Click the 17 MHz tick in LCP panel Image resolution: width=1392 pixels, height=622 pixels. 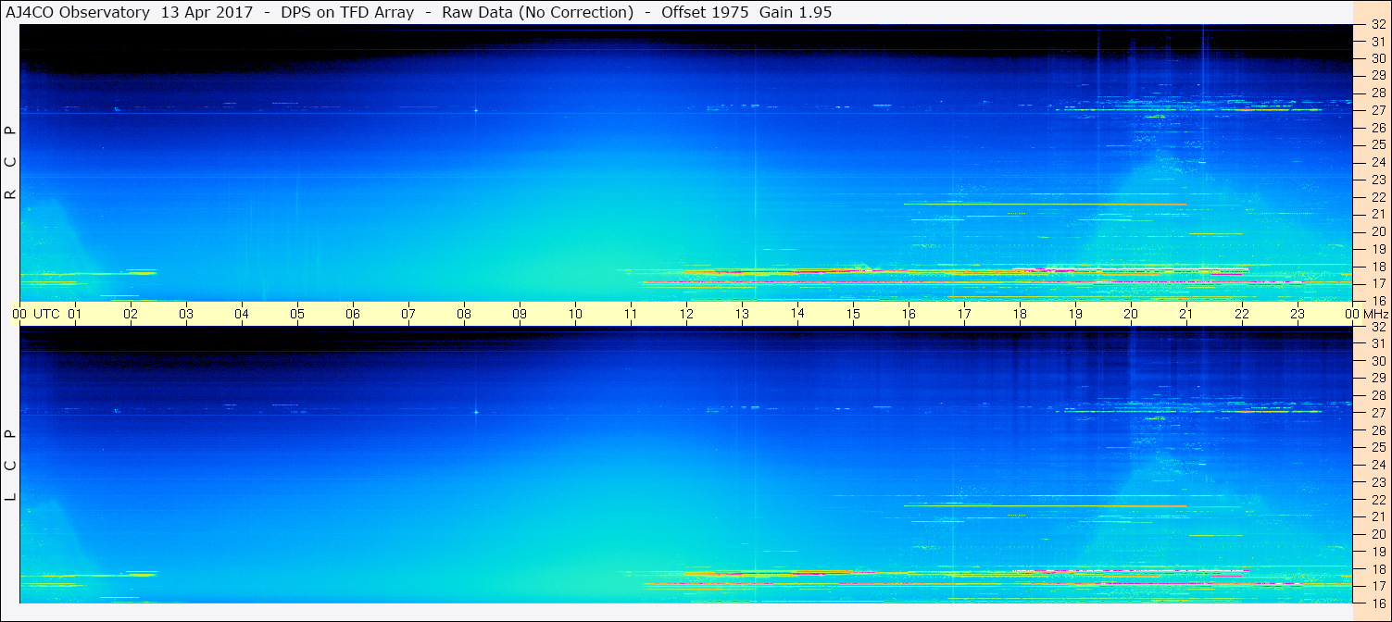[1378, 586]
